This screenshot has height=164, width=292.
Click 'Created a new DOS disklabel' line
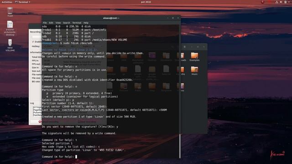click(x=87, y=80)
